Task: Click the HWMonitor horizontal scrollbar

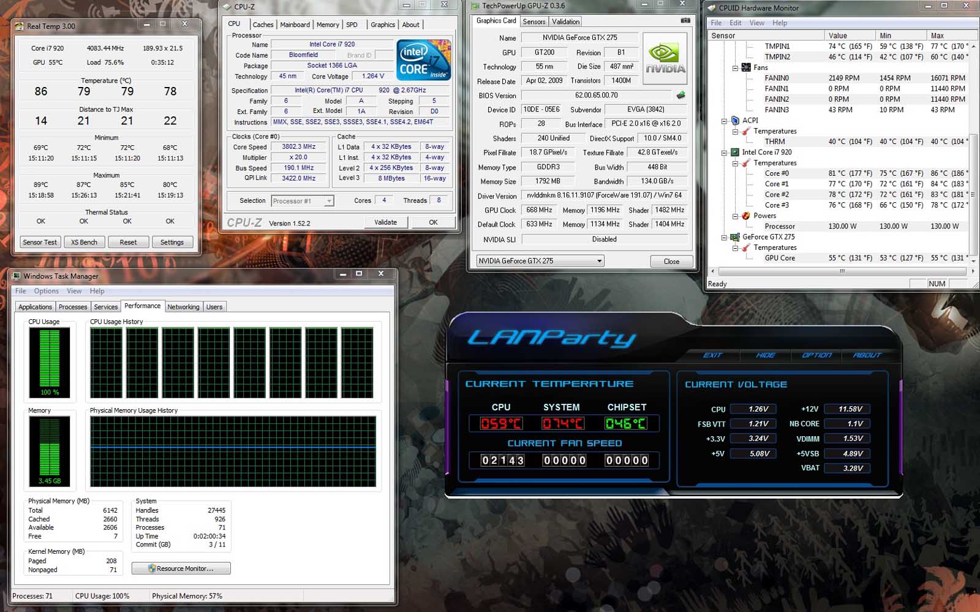Action: tap(842, 271)
